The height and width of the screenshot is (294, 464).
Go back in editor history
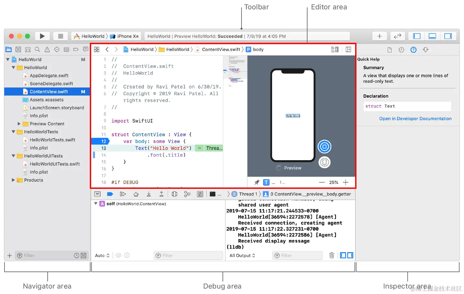pos(107,50)
